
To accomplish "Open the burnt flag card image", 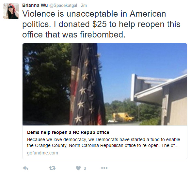I will [105, 84].
